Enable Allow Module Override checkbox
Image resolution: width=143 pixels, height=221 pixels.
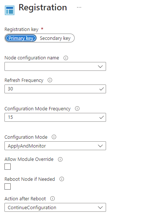click(8, 167)
